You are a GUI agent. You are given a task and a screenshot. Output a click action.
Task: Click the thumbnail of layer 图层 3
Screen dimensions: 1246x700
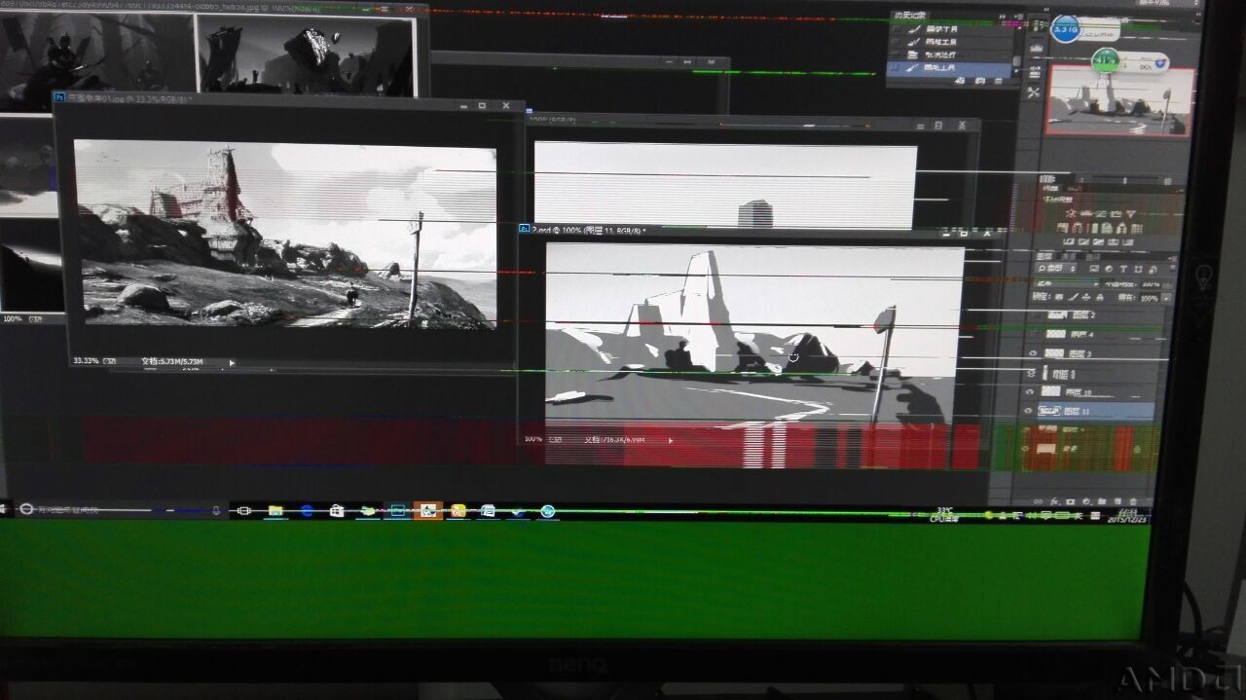click(1055, 353)
